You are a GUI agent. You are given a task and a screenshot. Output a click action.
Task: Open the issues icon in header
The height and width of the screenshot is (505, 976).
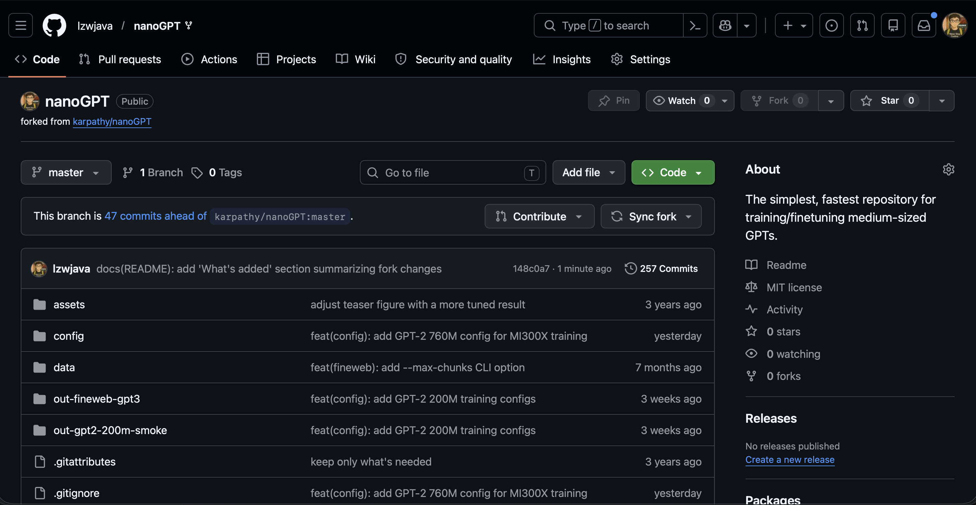pos(831,25)
